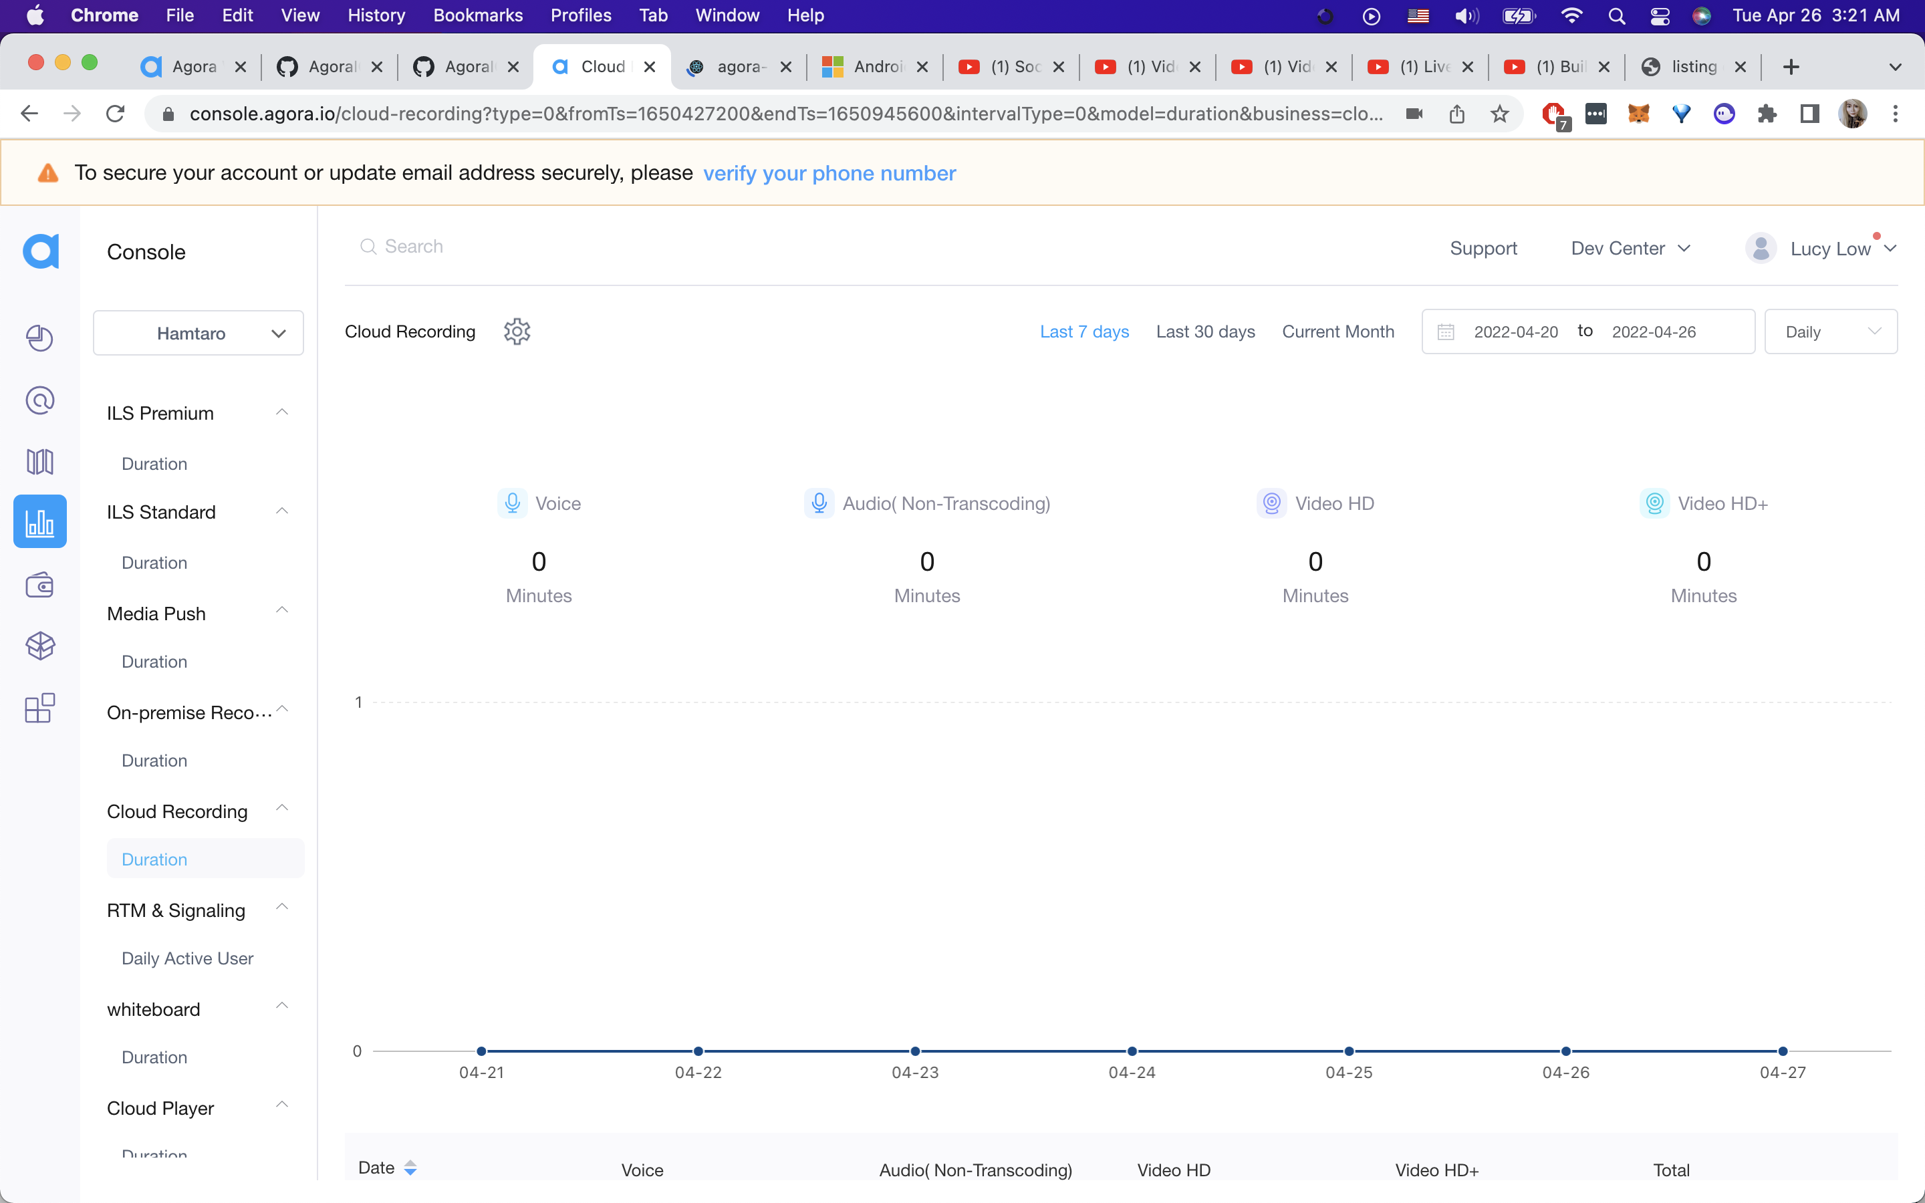Image resolution: width=1925 pixels, height=1203 pixels.
Task: Select the Last 30 days range
Action: (x=1205, y=331)
